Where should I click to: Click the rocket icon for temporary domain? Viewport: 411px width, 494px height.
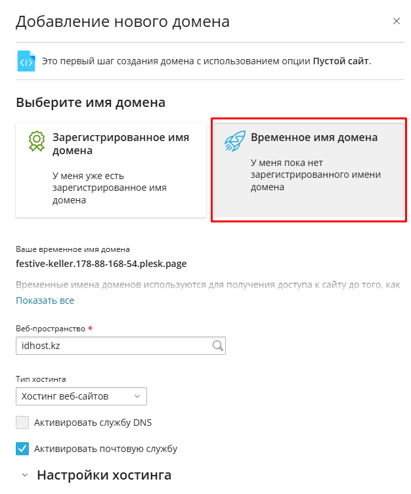tap(234, 140)
